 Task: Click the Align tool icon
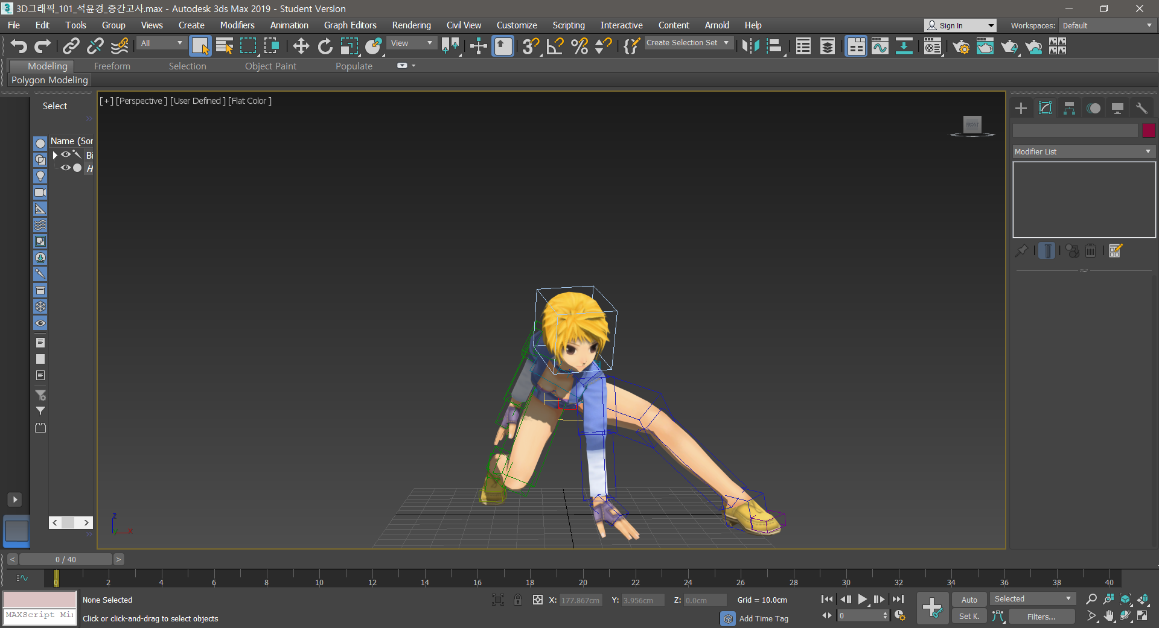pyautogui.click(x=774, y=46)
